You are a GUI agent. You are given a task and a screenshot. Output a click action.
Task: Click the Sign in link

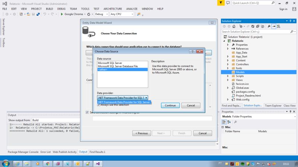(x=283, y=9)
